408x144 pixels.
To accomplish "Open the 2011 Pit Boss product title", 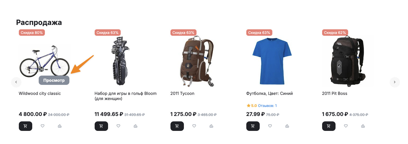I will point(334,94).
